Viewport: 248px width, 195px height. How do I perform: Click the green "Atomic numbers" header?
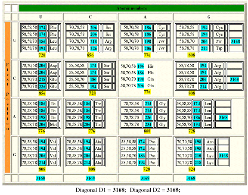point(131,8)
